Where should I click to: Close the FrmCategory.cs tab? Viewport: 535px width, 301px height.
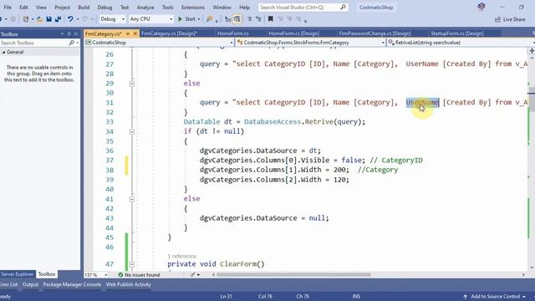click(135, 33)
